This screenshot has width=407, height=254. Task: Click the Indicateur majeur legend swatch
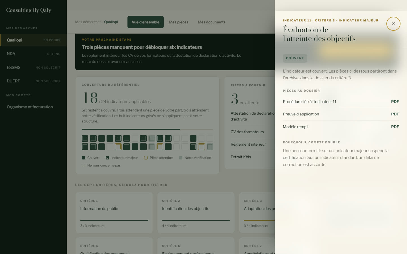[107, 158]
